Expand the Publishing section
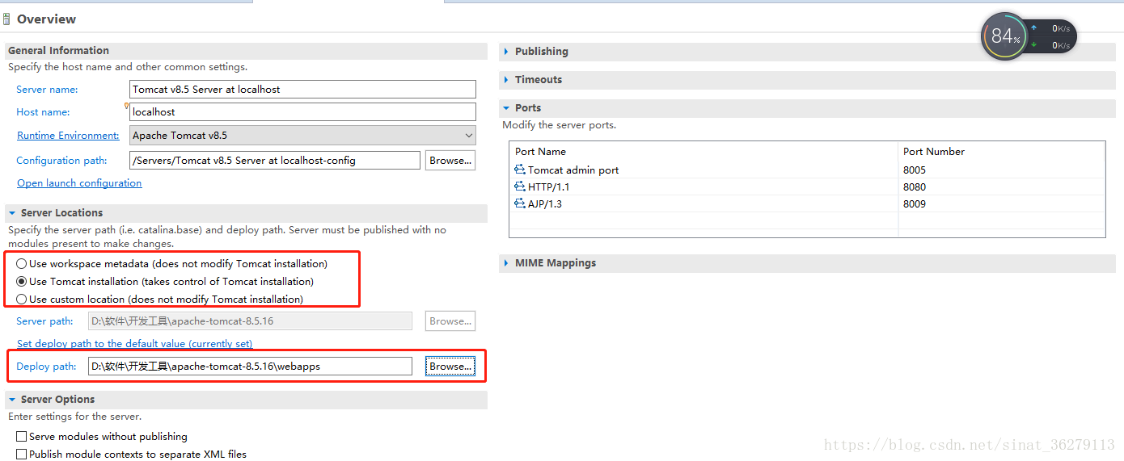1124x461 pixels. (x=506, y=52)
